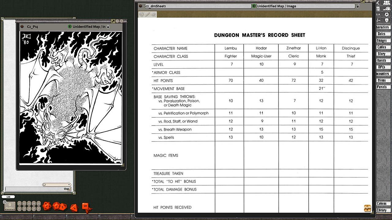Click the 'Li Hon' character name cell

point(321,48)
